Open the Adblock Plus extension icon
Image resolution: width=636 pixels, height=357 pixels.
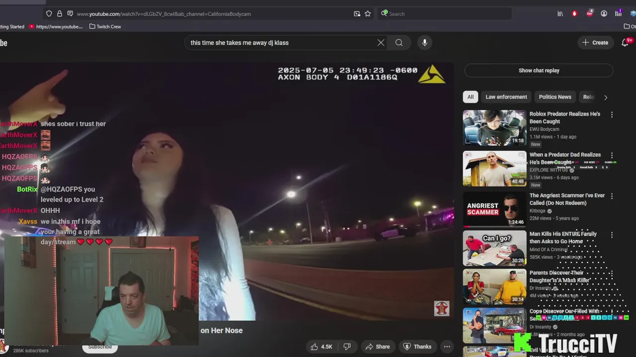point(589,13)
